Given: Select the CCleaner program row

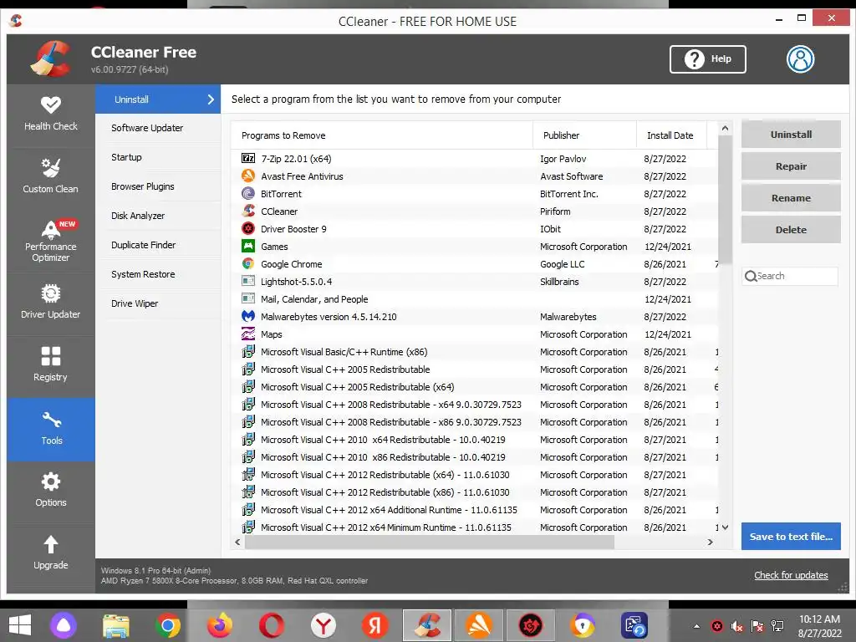Looking at the screenshot, I should [474, 211].
